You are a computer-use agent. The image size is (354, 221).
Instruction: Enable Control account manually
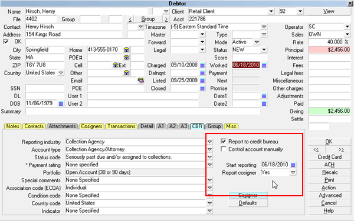(x=223, y=149)
